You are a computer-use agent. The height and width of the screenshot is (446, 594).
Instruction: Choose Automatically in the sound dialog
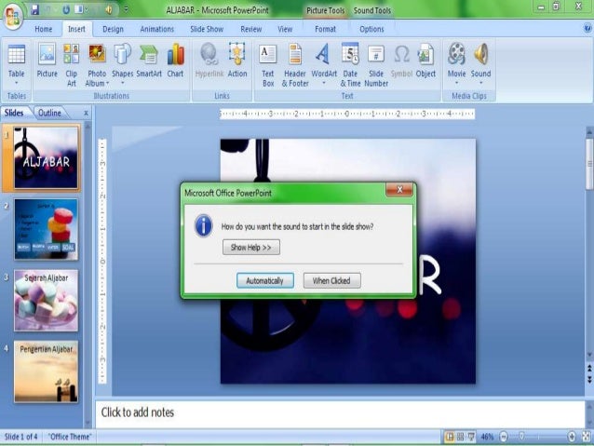(264, 281)
